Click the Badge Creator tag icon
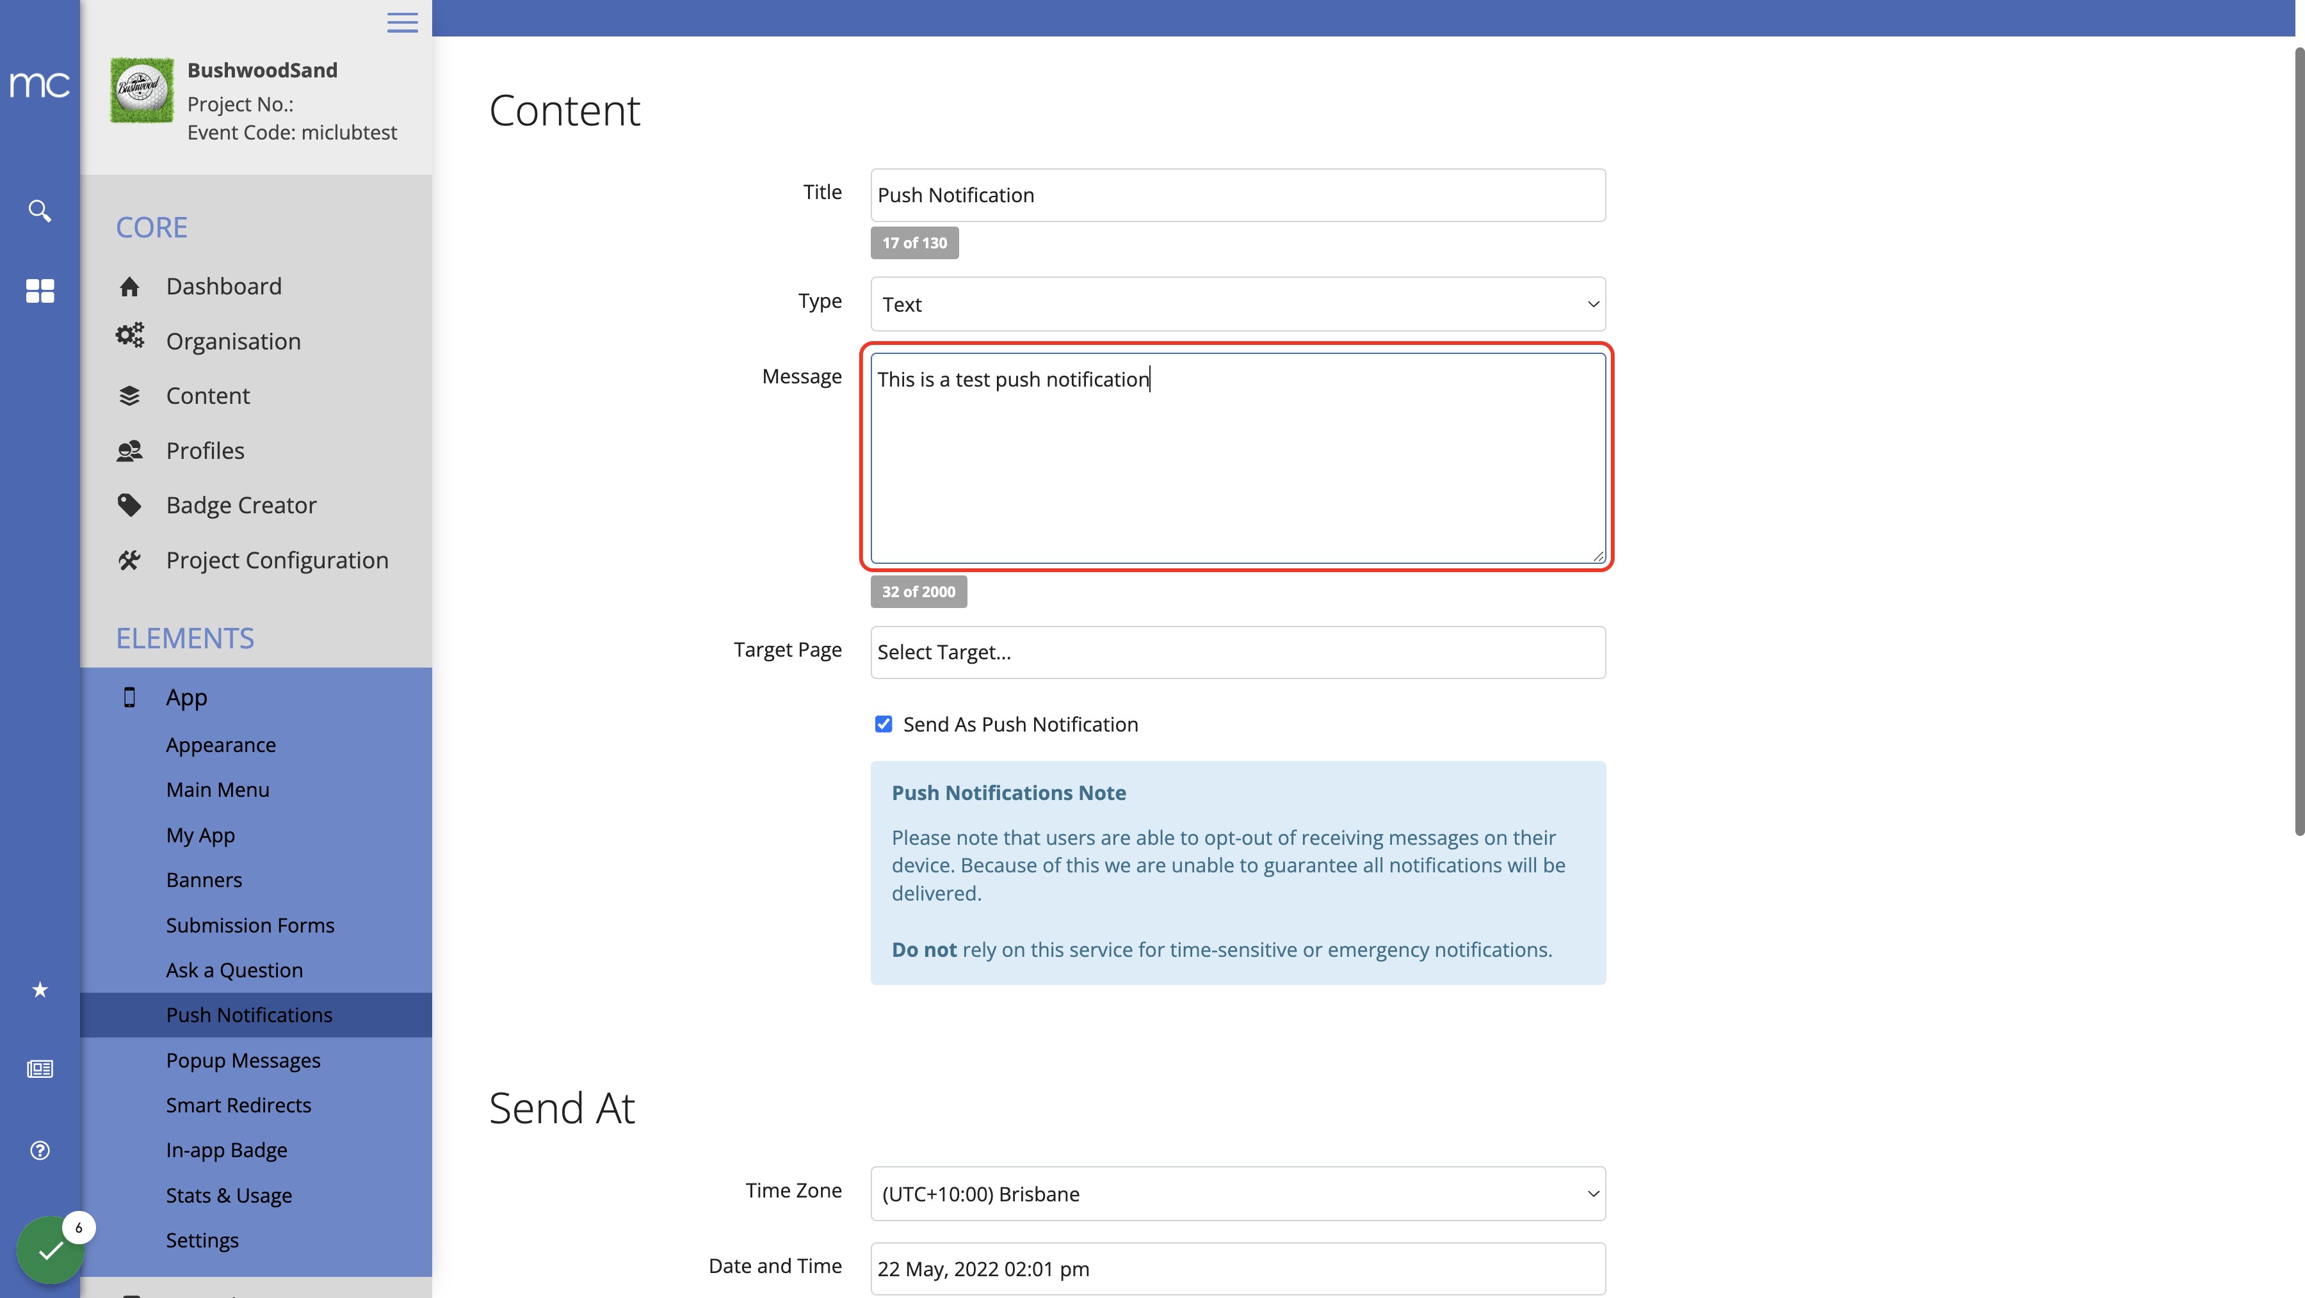 click(130, 506)
